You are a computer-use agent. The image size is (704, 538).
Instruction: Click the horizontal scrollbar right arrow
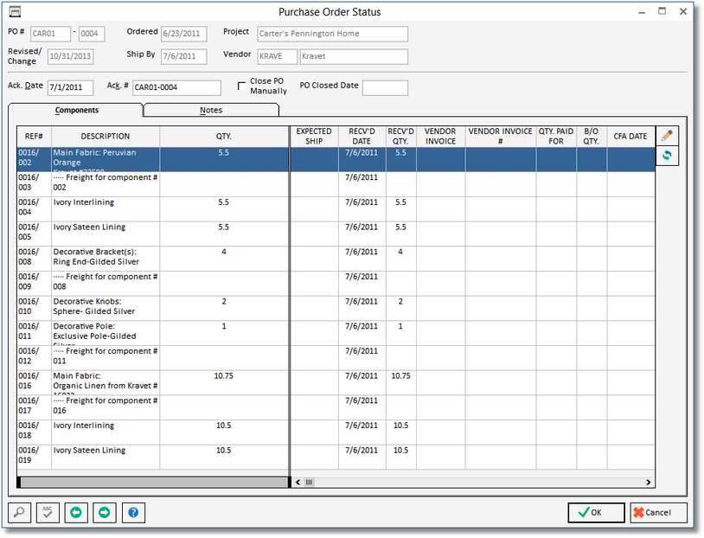tap(649, 483)
